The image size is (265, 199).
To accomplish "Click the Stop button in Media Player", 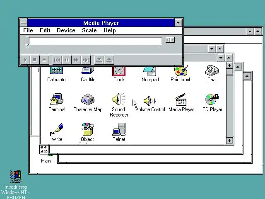I will 35,60.
